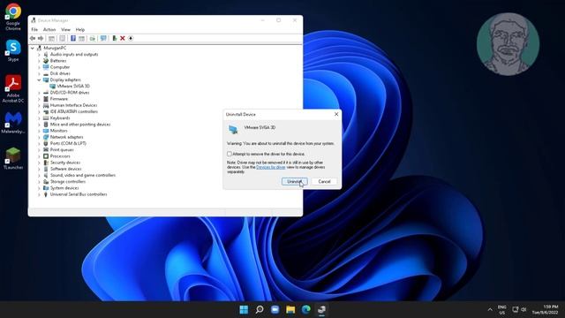Click the Scan for hardware changes monitor icon

coord(103,38)
